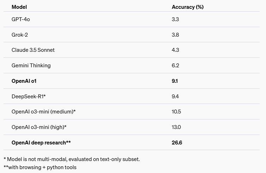This screenshot has height=173, width=266.
Task: Click the Accuracy (%) column header
Action: 188,7
